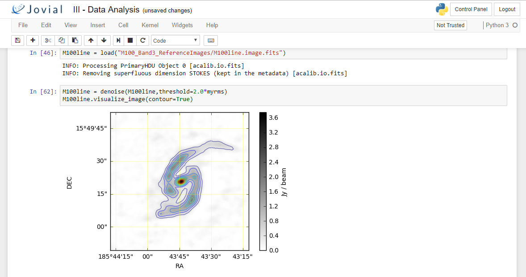
Task: Restart the kernel icon
Action: 142,41
